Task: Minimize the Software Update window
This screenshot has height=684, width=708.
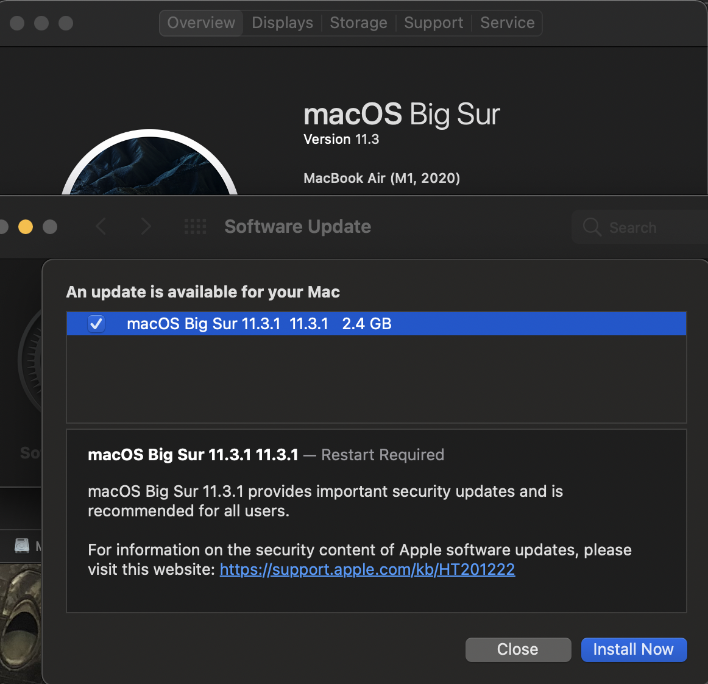Action: coord(26,226)
